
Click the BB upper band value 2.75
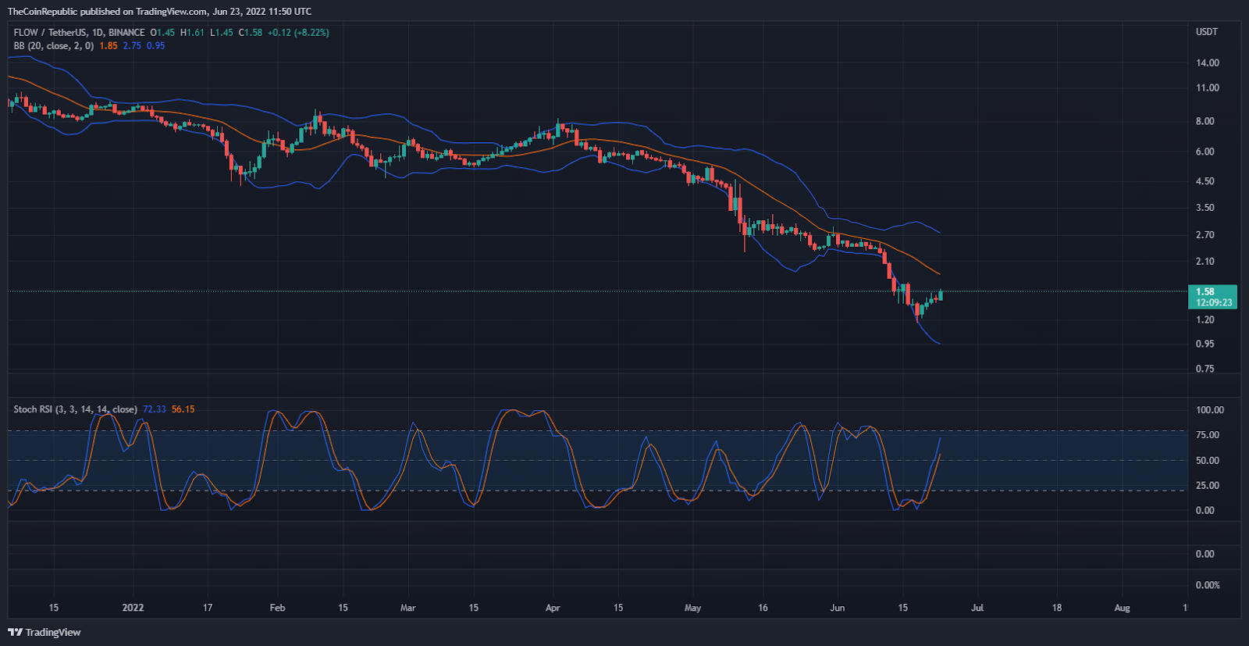pyautogui.click(x=132, y=46)
